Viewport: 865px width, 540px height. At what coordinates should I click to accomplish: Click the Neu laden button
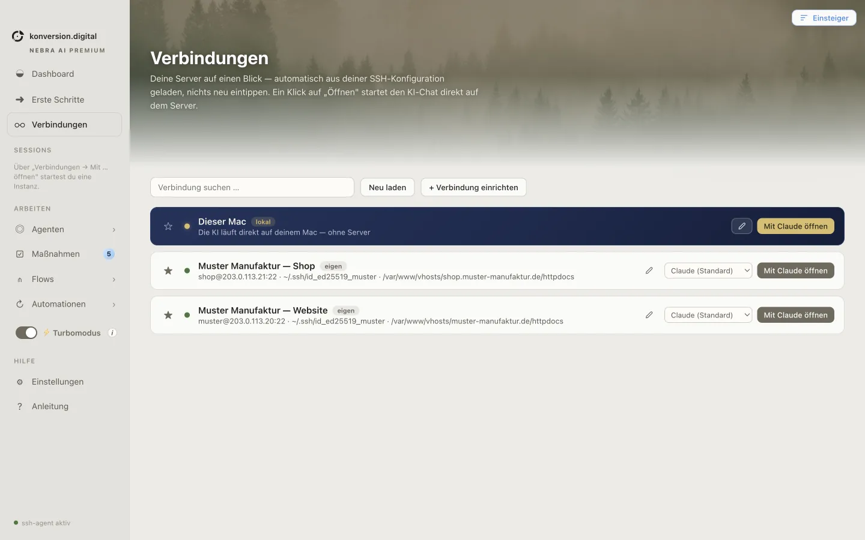[387, 187]
